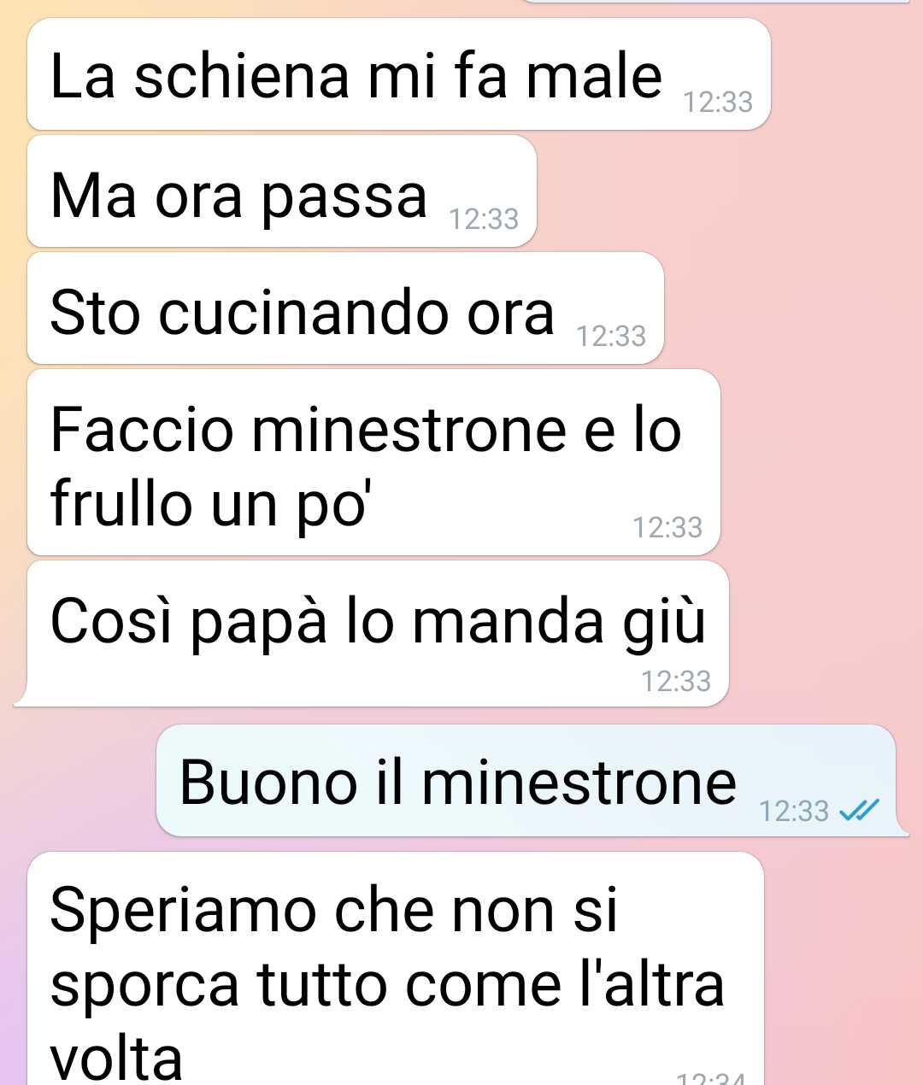923x1085 pixels.
Task: Tap the sent message 'Buono il minestrone'
Action: 526,781
